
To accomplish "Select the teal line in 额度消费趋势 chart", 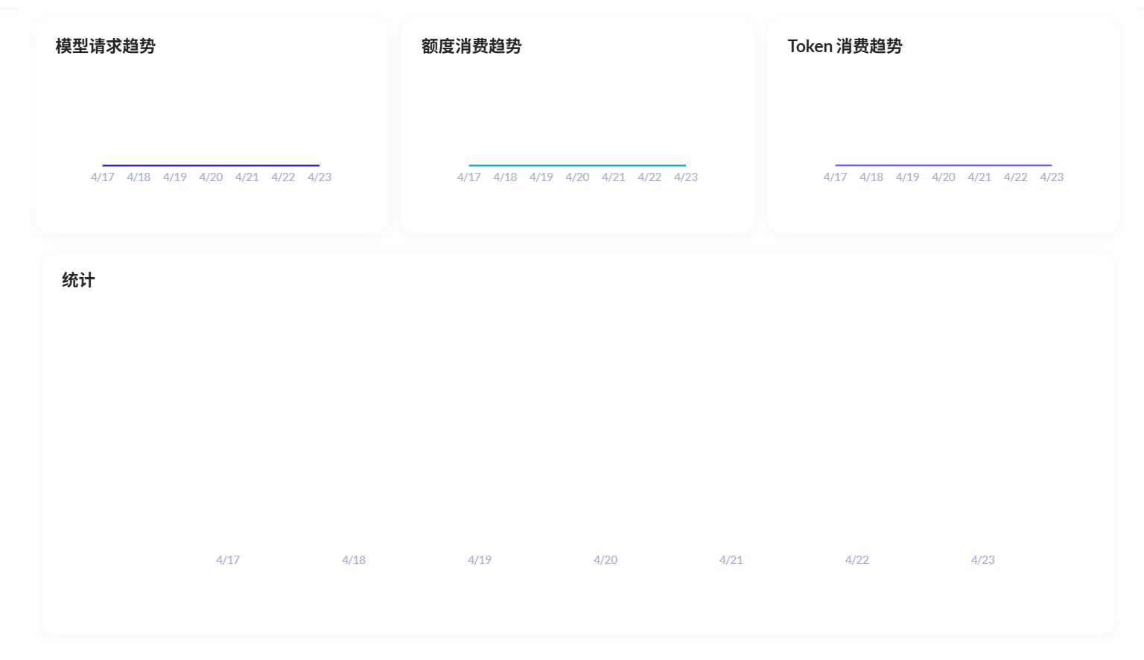I will click(577, 165).
